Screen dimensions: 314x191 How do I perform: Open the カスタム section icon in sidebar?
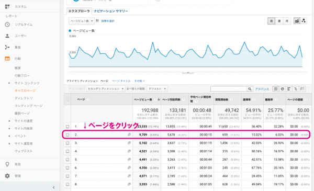[7, 7]
